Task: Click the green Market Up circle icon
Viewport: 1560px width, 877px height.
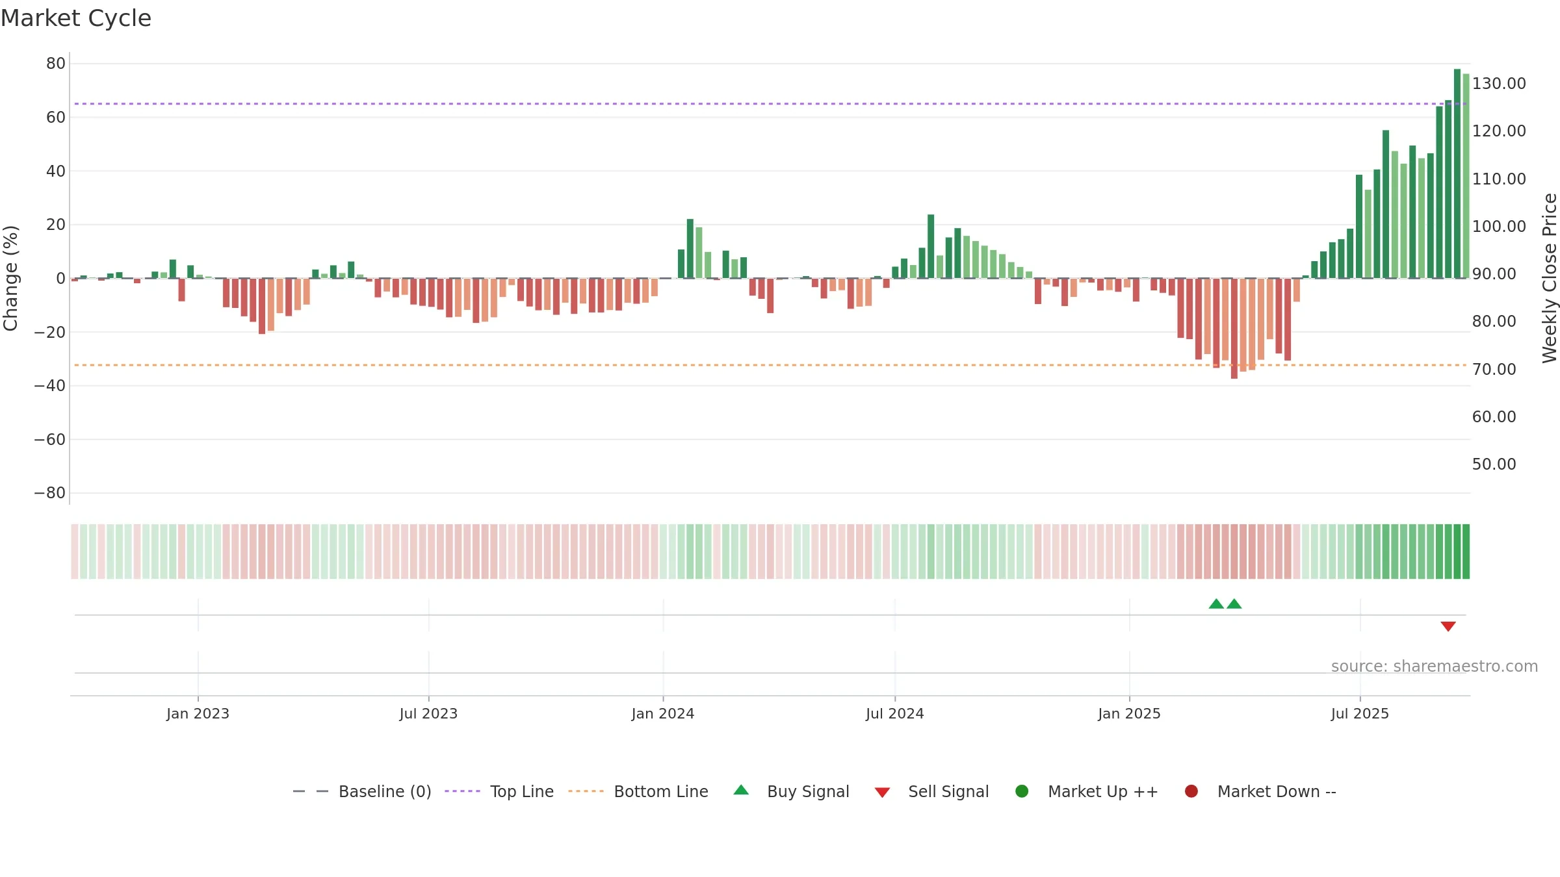Action: click(1022, 791)
